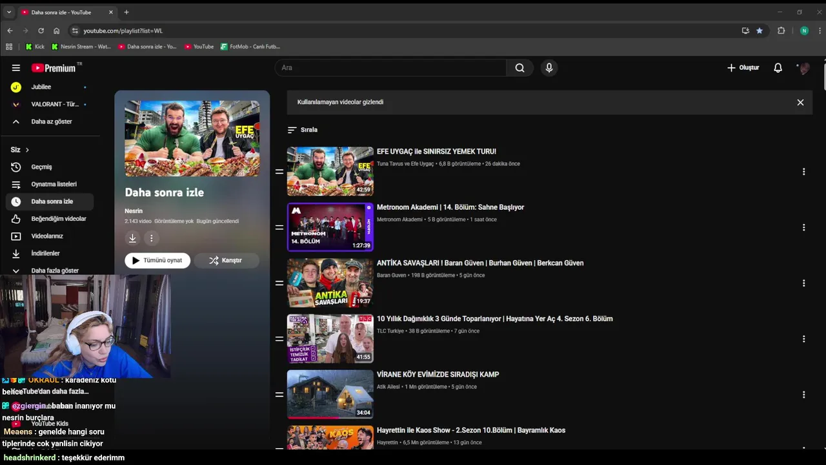Image resolution: width=826 pixels, height=465 pixels.
Task: Open İndirilenler in sidebar
Action: [50, 253]
